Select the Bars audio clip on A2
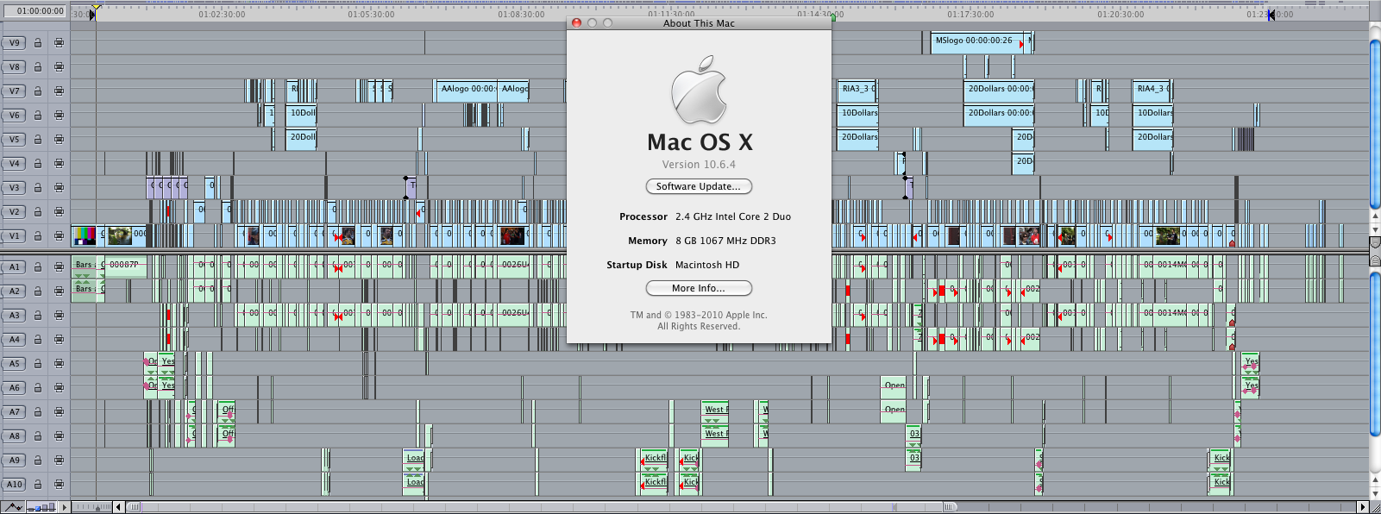Screen dimensions: 1381x514 tap(85, 291)
